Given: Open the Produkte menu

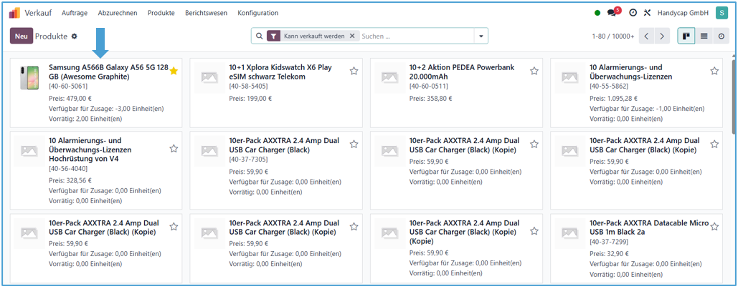Looking at the screenshot, I should [161, 13].
